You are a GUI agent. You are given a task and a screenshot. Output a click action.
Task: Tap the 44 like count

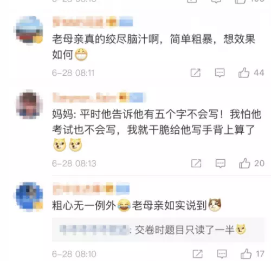coord(259,73)
